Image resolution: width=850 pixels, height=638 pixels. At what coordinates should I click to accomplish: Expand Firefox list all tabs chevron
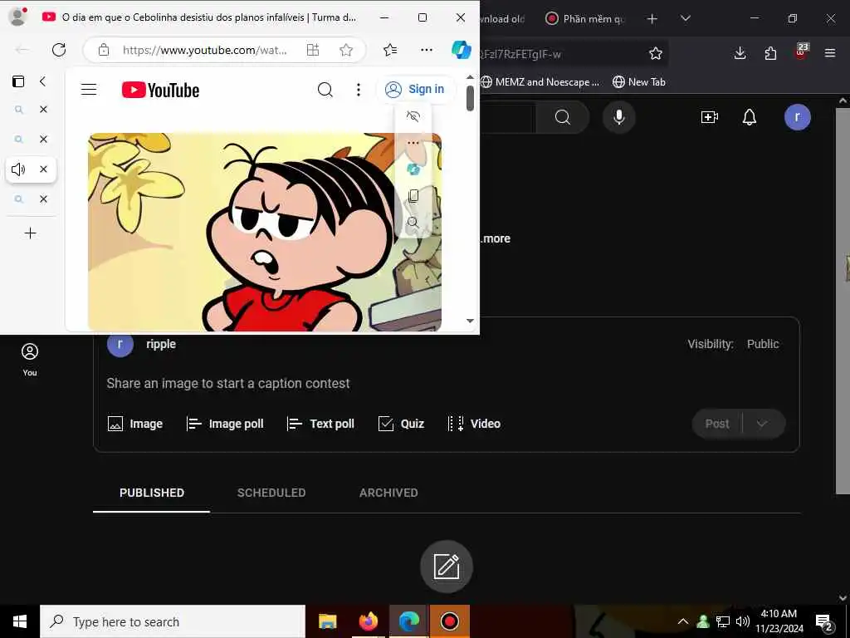(x=685, y=19)
